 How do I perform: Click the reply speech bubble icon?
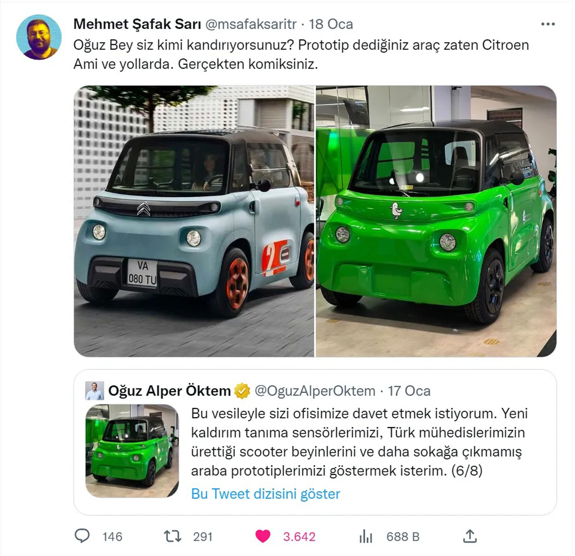point(82,536)
